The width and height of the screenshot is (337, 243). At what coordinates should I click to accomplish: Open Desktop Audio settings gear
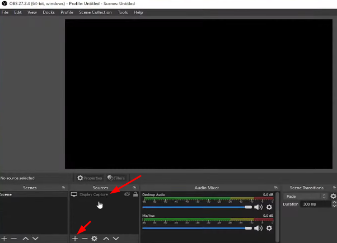(269, 207)
